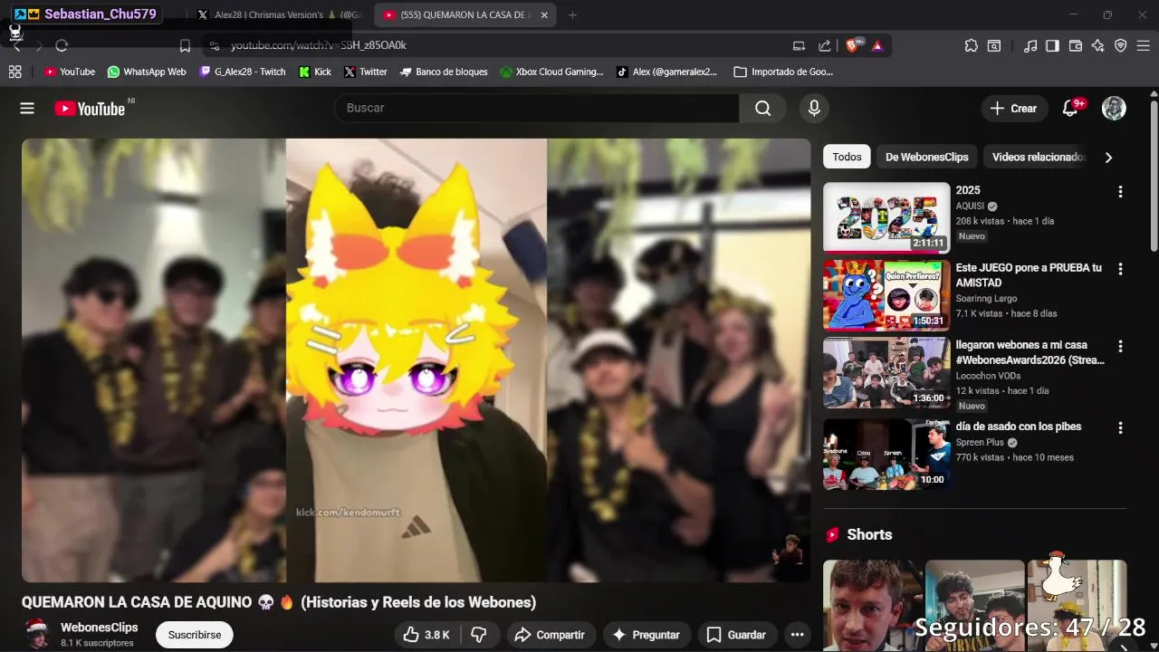Open the '2025' video thumbnail
1159x652 pixels.
point(886,217)
